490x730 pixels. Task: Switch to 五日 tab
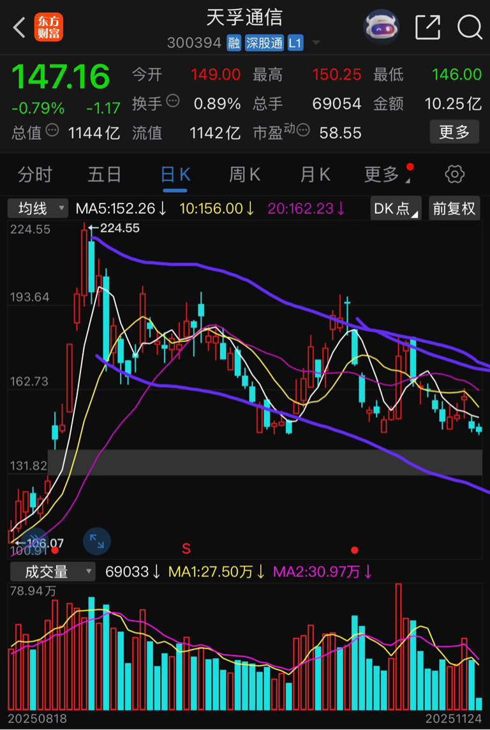(105, 175)
